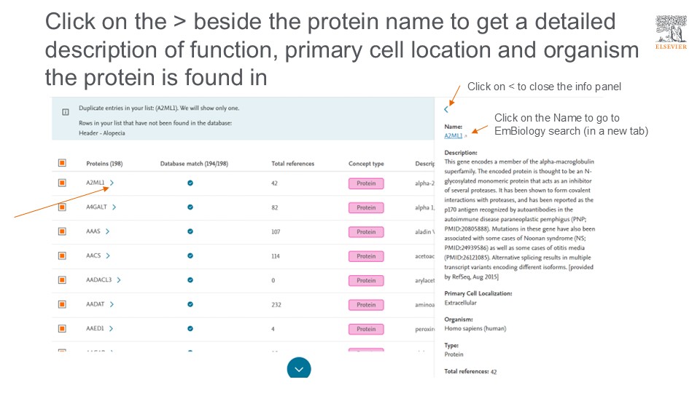
Task: Uncheck the AAAS row checkbox
Action: pyautogui.click(x=62, y=231)
